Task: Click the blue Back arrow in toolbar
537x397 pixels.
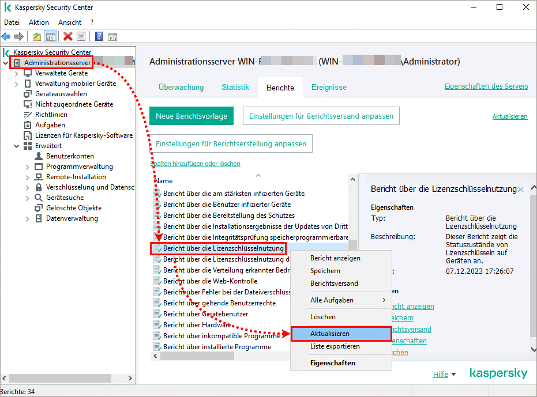Action: (6, 36)
